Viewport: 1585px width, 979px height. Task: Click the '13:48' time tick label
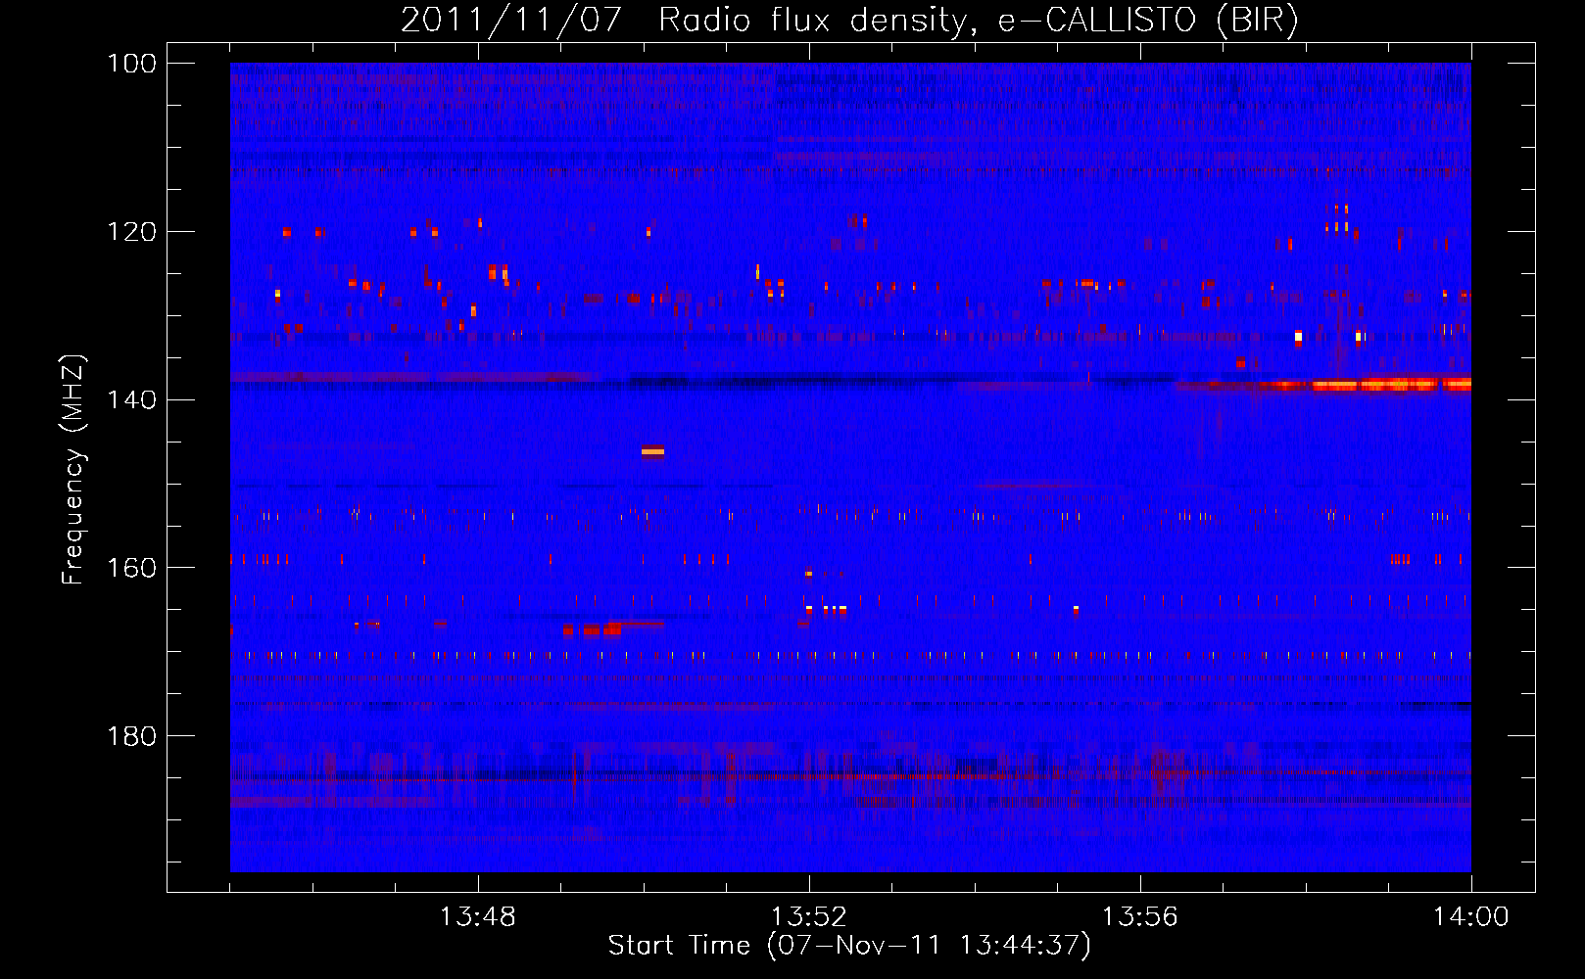point(478,917)
